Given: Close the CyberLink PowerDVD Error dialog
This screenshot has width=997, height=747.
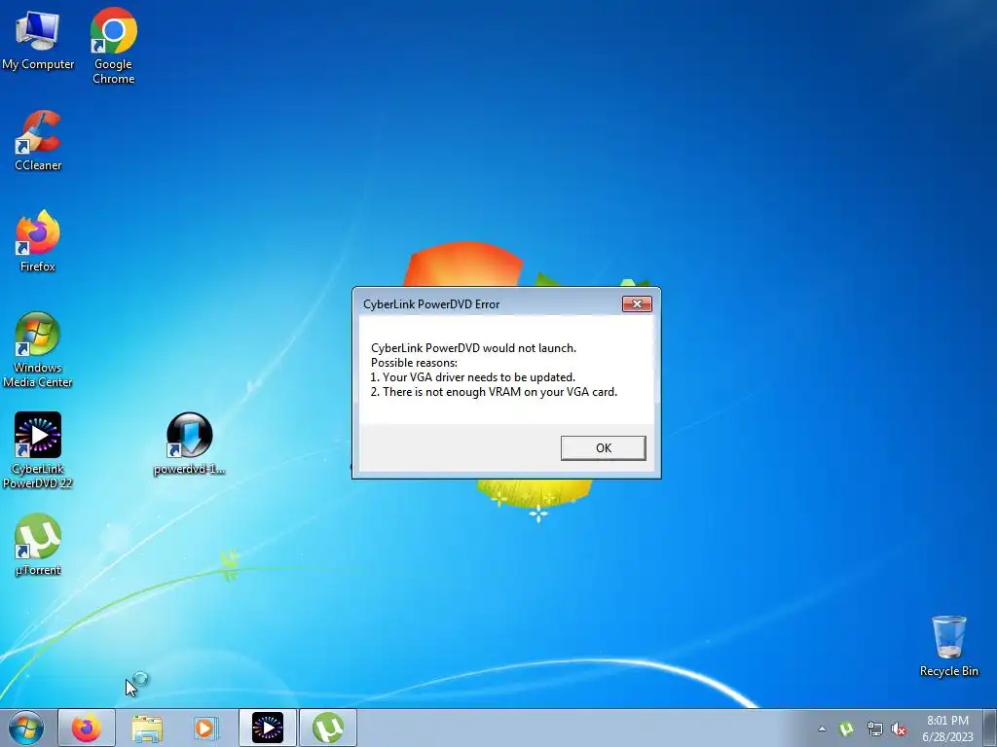Looking at the screenshot, I should pos(637,304).
